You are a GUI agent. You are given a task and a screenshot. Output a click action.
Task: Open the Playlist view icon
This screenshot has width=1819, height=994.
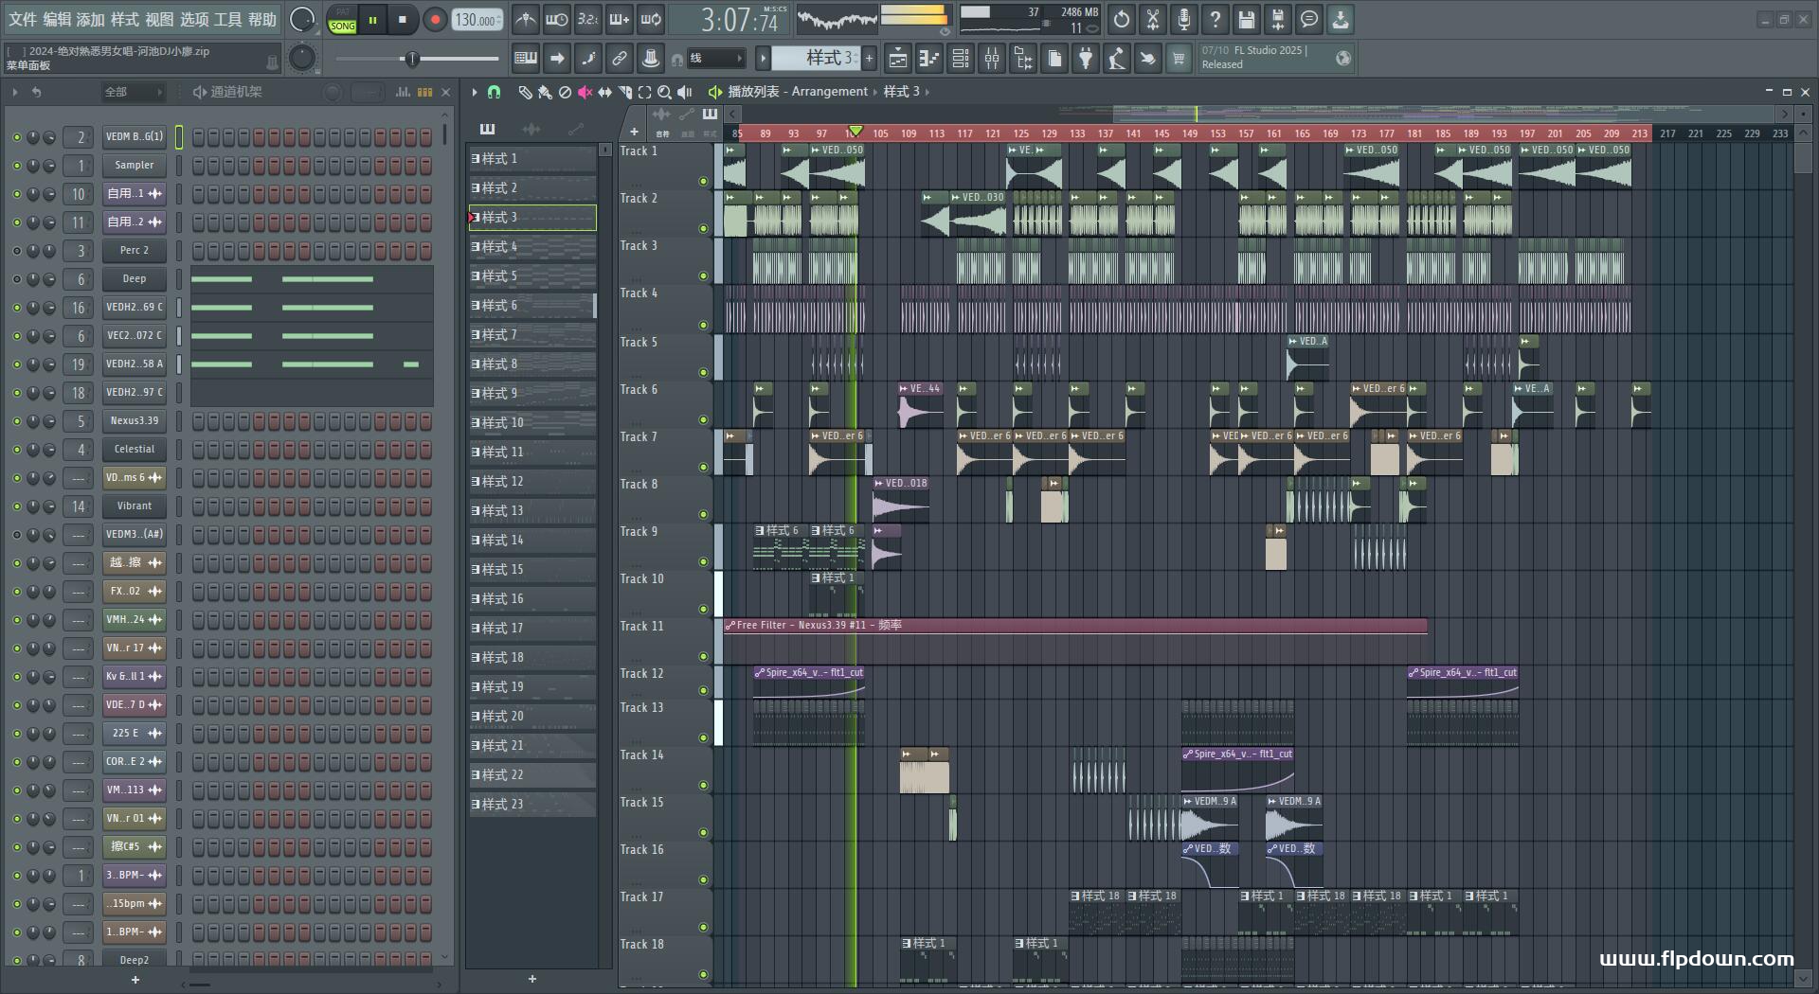click(x=897, y=59)
